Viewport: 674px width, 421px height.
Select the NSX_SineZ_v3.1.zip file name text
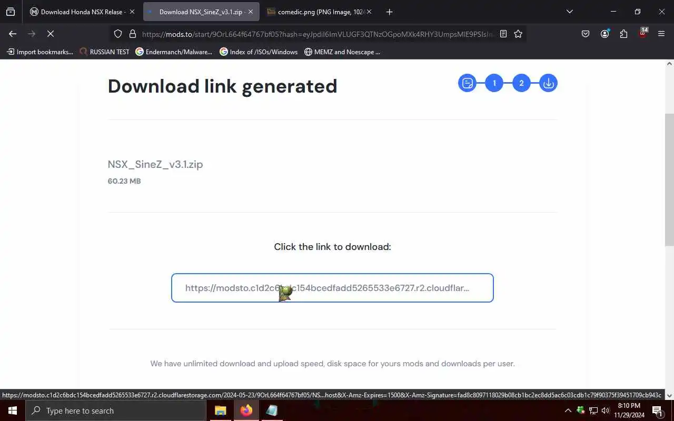[155, 164]
